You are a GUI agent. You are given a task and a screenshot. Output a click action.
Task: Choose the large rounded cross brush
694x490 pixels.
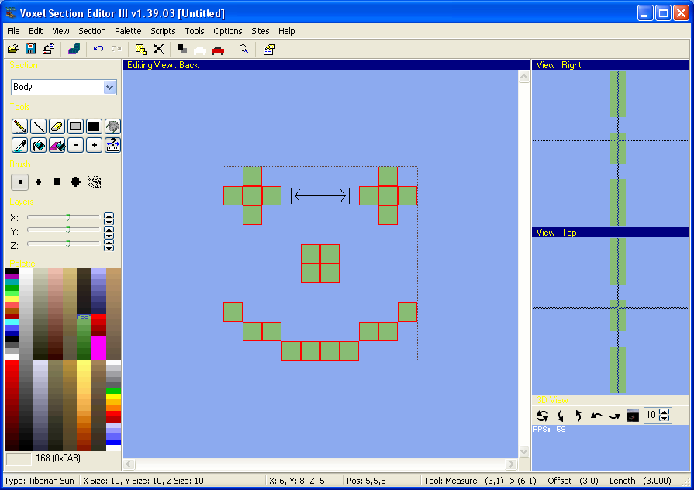tap(75, 182)
